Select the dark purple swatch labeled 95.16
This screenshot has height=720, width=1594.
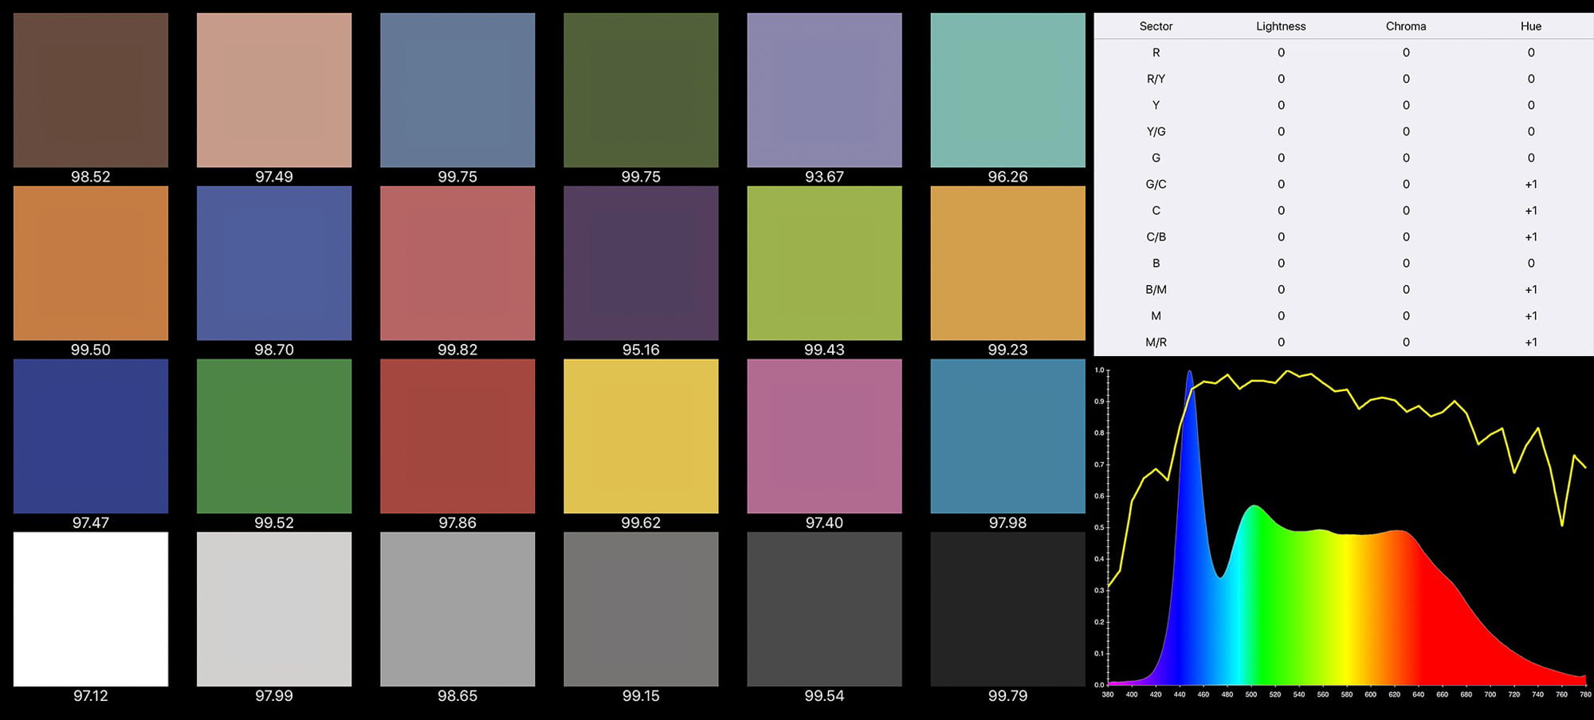pos(641,264)
